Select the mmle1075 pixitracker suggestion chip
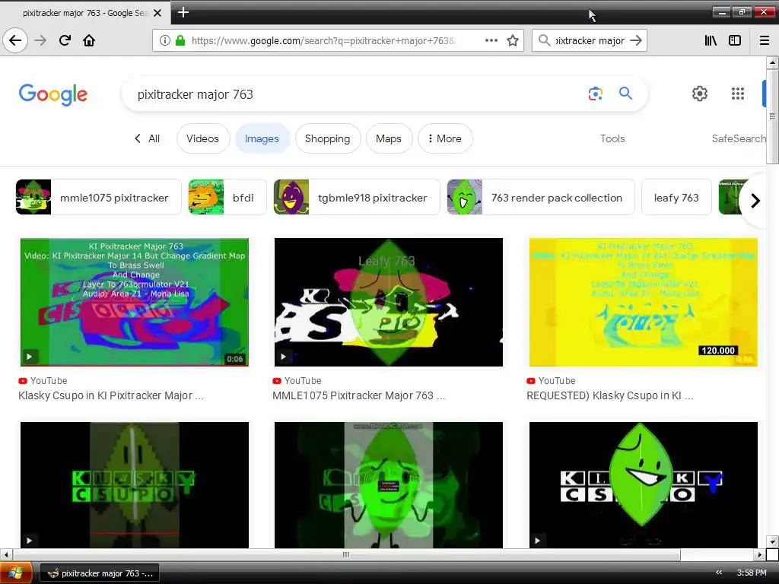Screen dimensions: 779x584 point(98,197)
